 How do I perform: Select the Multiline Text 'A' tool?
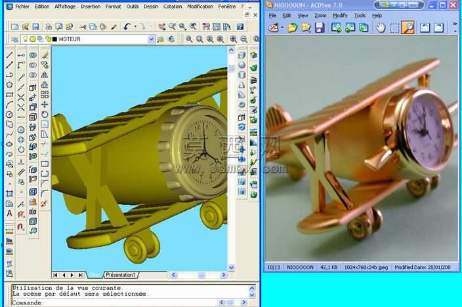(9, 213)
